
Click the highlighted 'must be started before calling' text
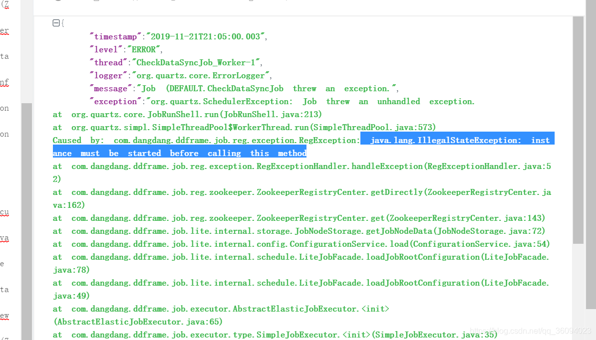tap(161, 154)
